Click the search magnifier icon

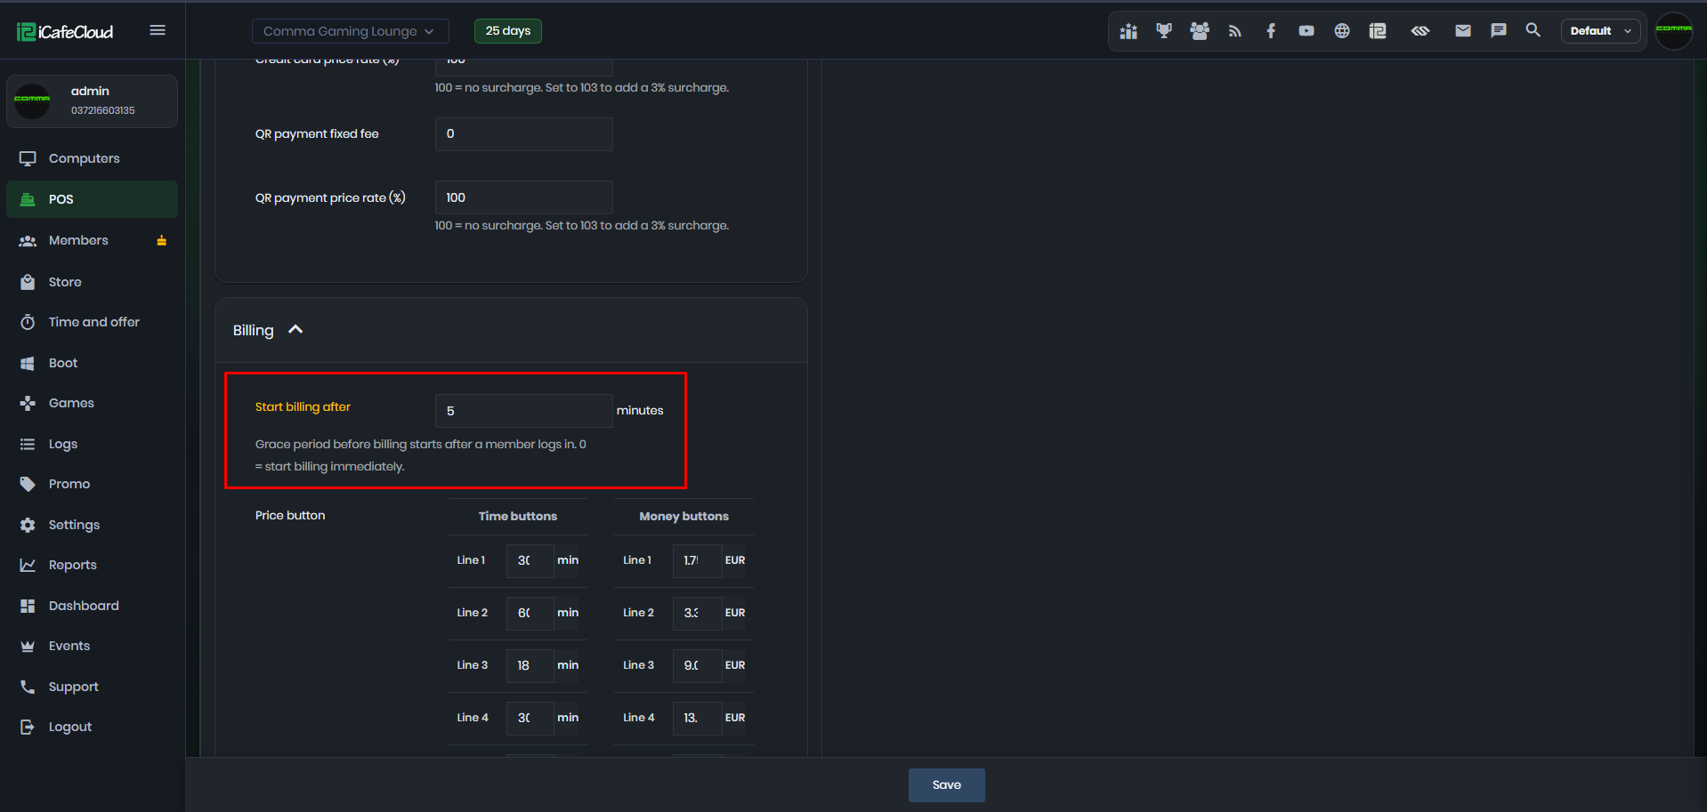pyautogui.click(x=1533, y=30)
